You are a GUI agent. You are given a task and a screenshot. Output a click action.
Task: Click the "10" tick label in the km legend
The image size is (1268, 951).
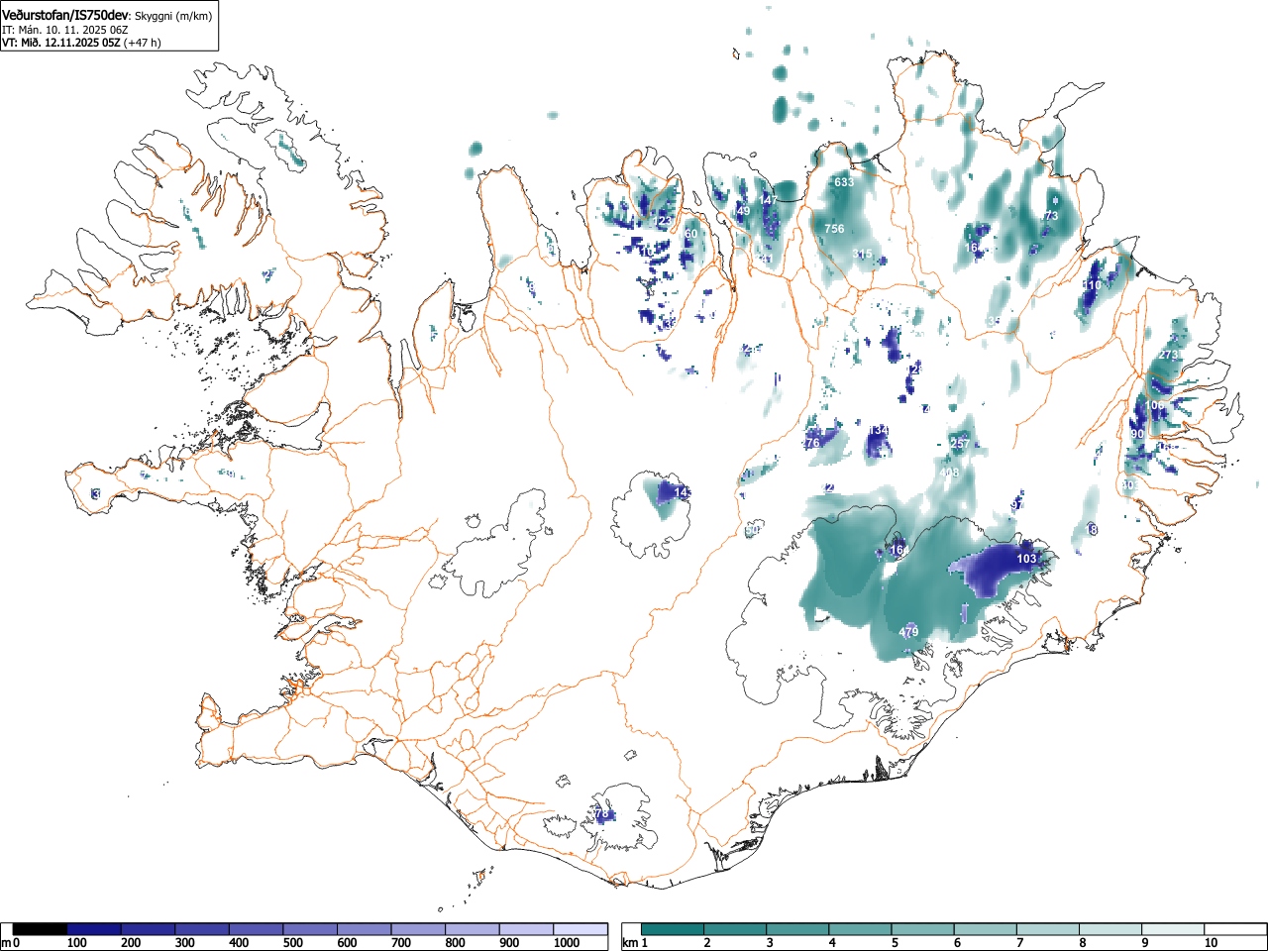1211,943
